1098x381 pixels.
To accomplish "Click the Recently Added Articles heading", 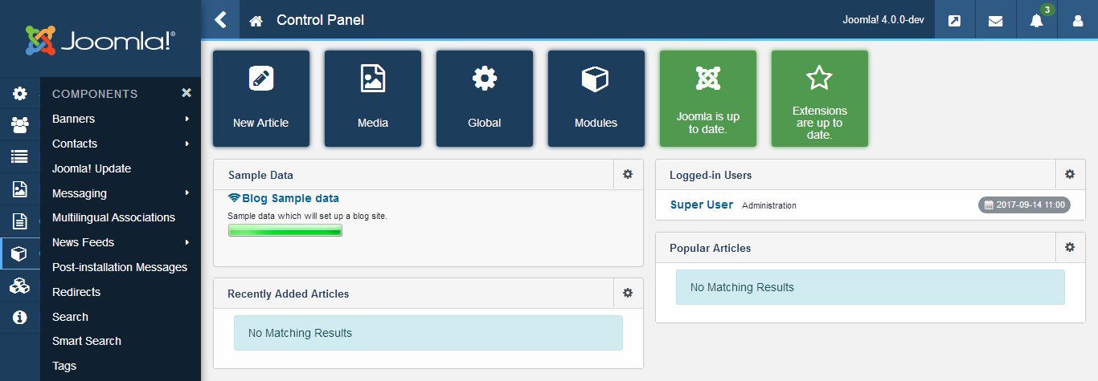I will [x=289, y=294].
